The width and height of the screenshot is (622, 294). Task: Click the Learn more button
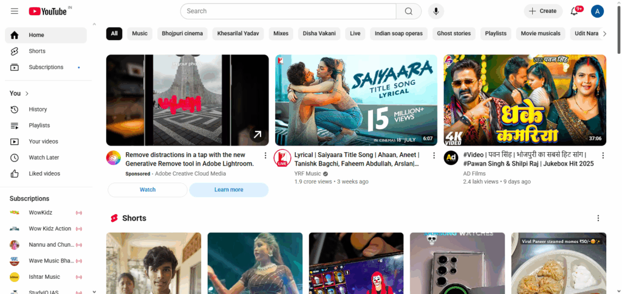click(229, 190)
